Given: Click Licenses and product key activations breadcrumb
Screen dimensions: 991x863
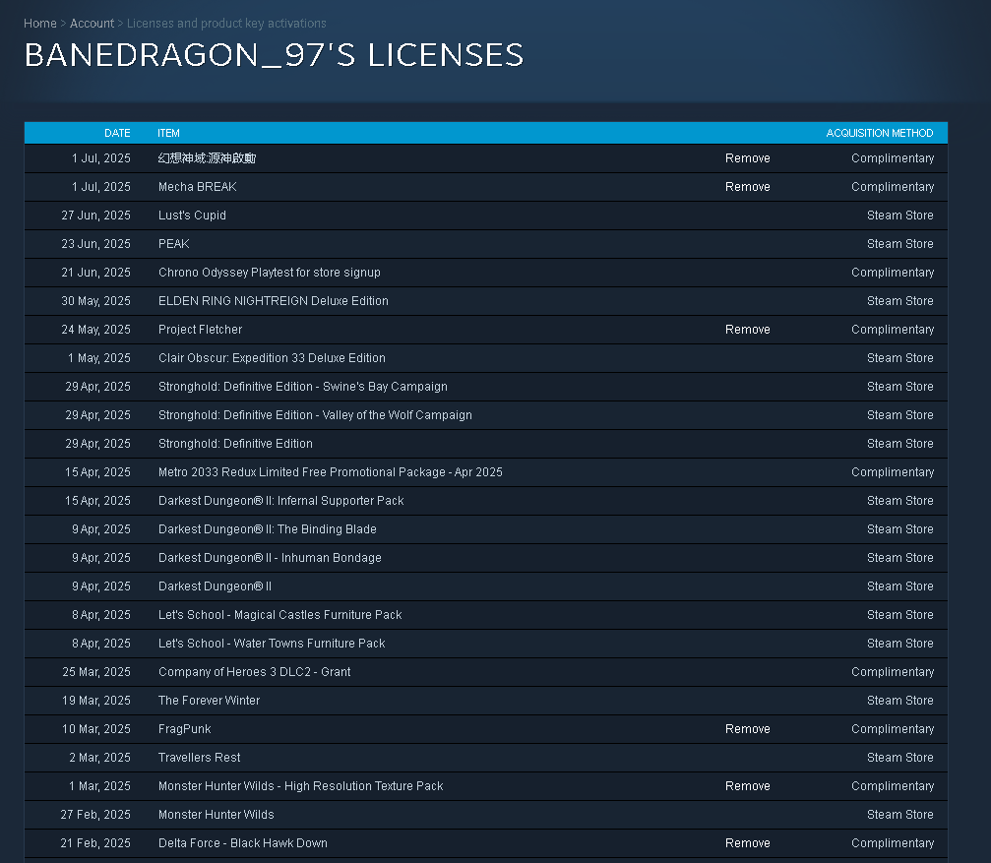Looking at the screenshot, I should pos(226,24).
